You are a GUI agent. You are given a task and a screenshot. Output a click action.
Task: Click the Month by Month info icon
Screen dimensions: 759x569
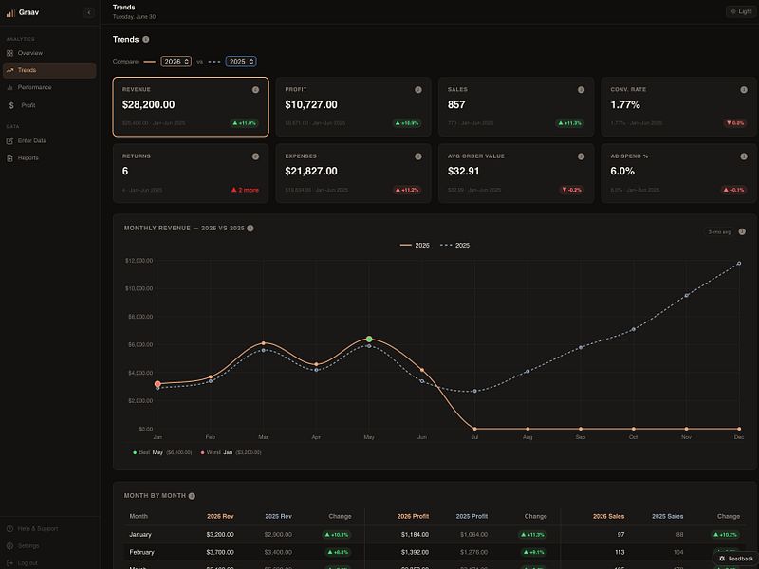[x=192, y=496]
